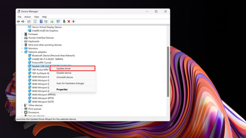
Task: Open the Help menu
Action: [x=44, y=17]
